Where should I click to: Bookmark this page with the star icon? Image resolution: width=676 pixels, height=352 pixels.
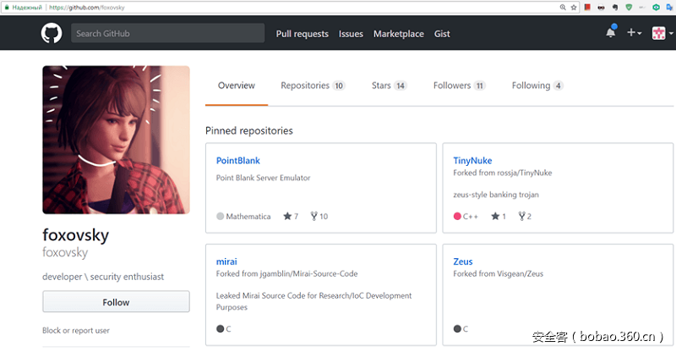tap(574, 7)
